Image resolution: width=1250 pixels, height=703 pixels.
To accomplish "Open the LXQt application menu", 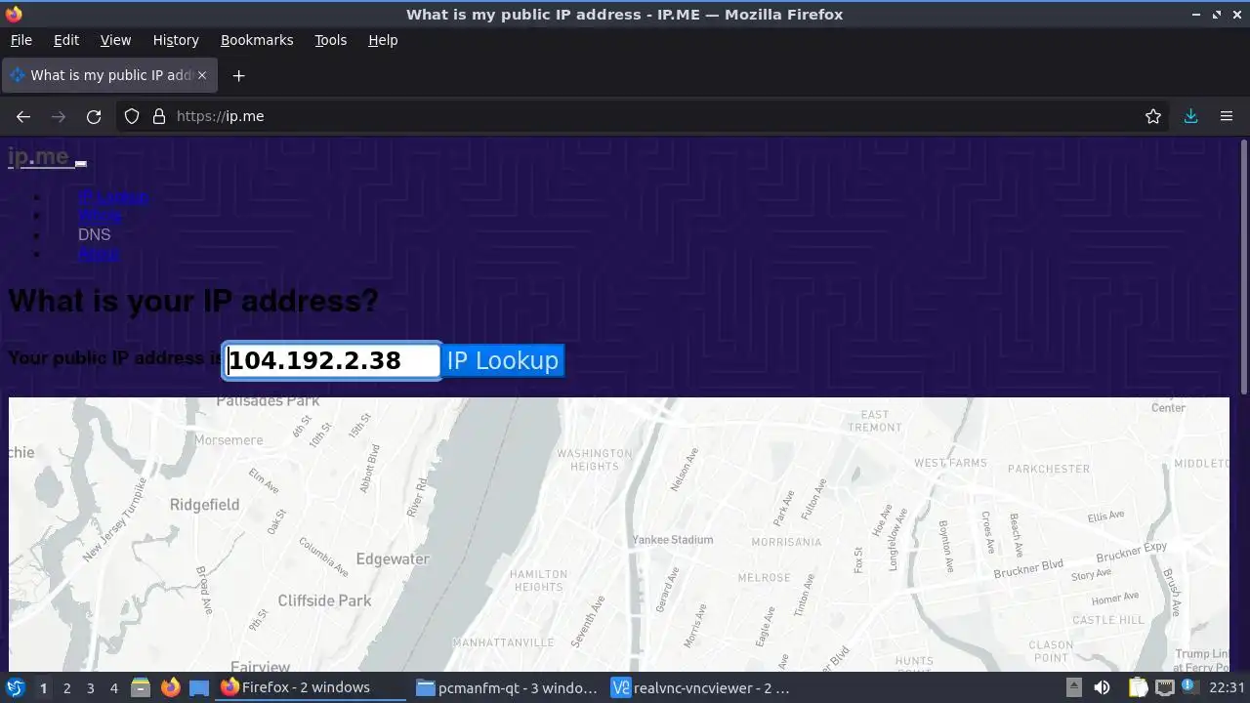I will [16, 687].
